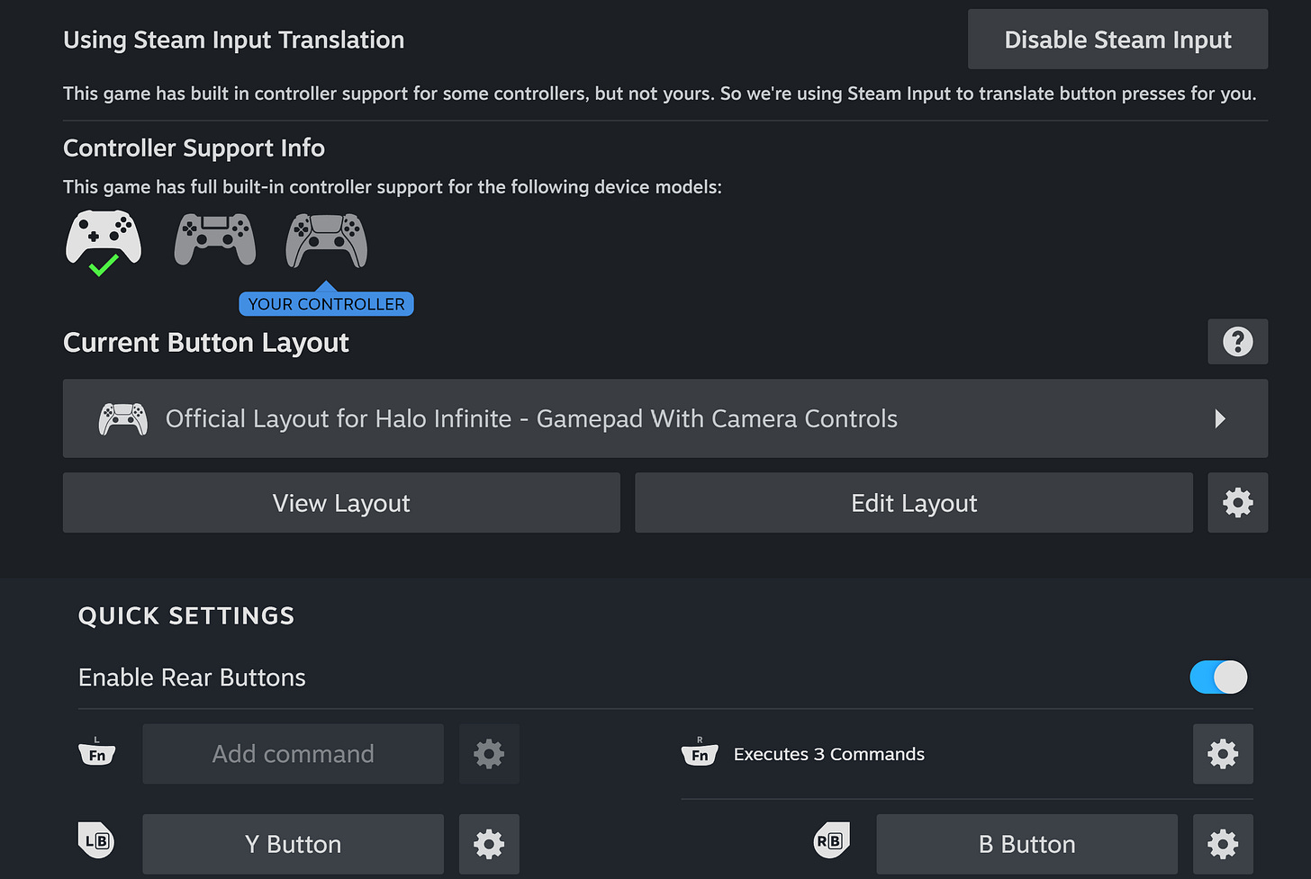Open the Y Button command selector

293,844
